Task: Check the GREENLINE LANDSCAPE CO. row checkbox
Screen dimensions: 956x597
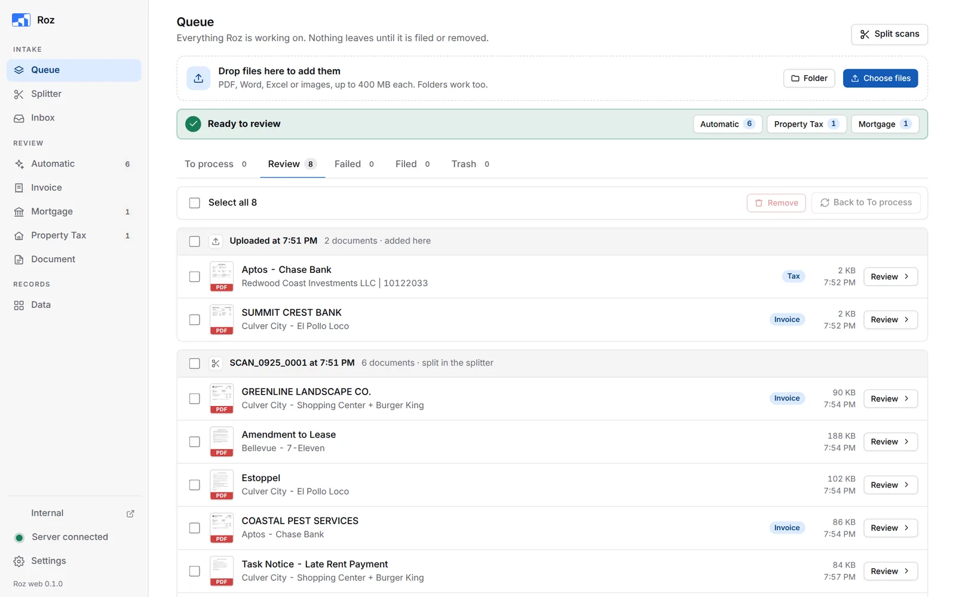Action: tap(195, 399)
